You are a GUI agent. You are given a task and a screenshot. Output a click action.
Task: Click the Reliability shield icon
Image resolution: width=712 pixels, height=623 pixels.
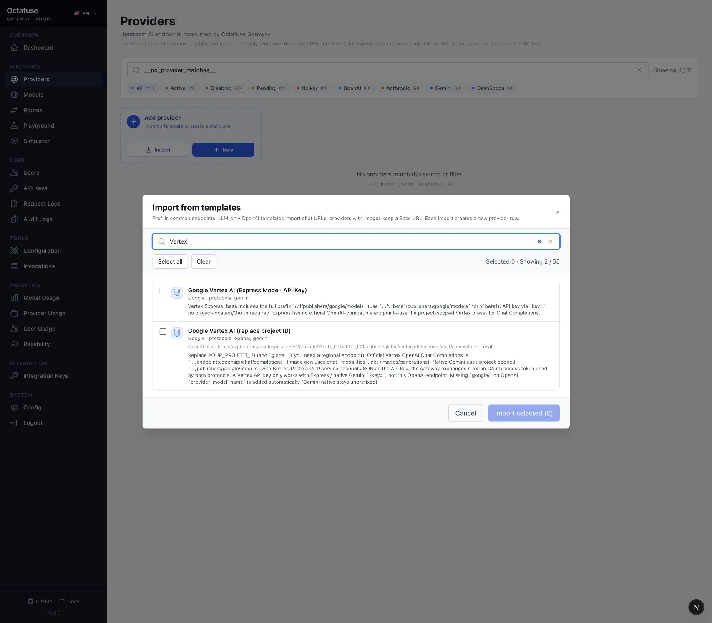point(14,344)
